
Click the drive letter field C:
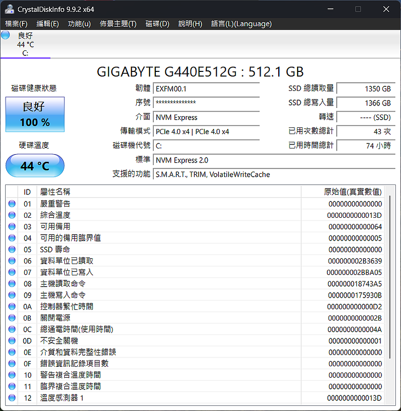click(x=206, y=145)
